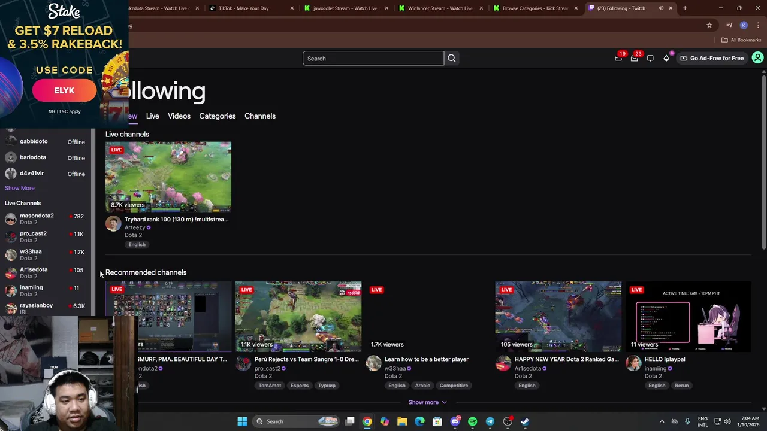Viewport: 767px width, 431px height.
Task: Open inamiing HELLO !playpal stream thumbnail
Action: [x=689, y=316]
